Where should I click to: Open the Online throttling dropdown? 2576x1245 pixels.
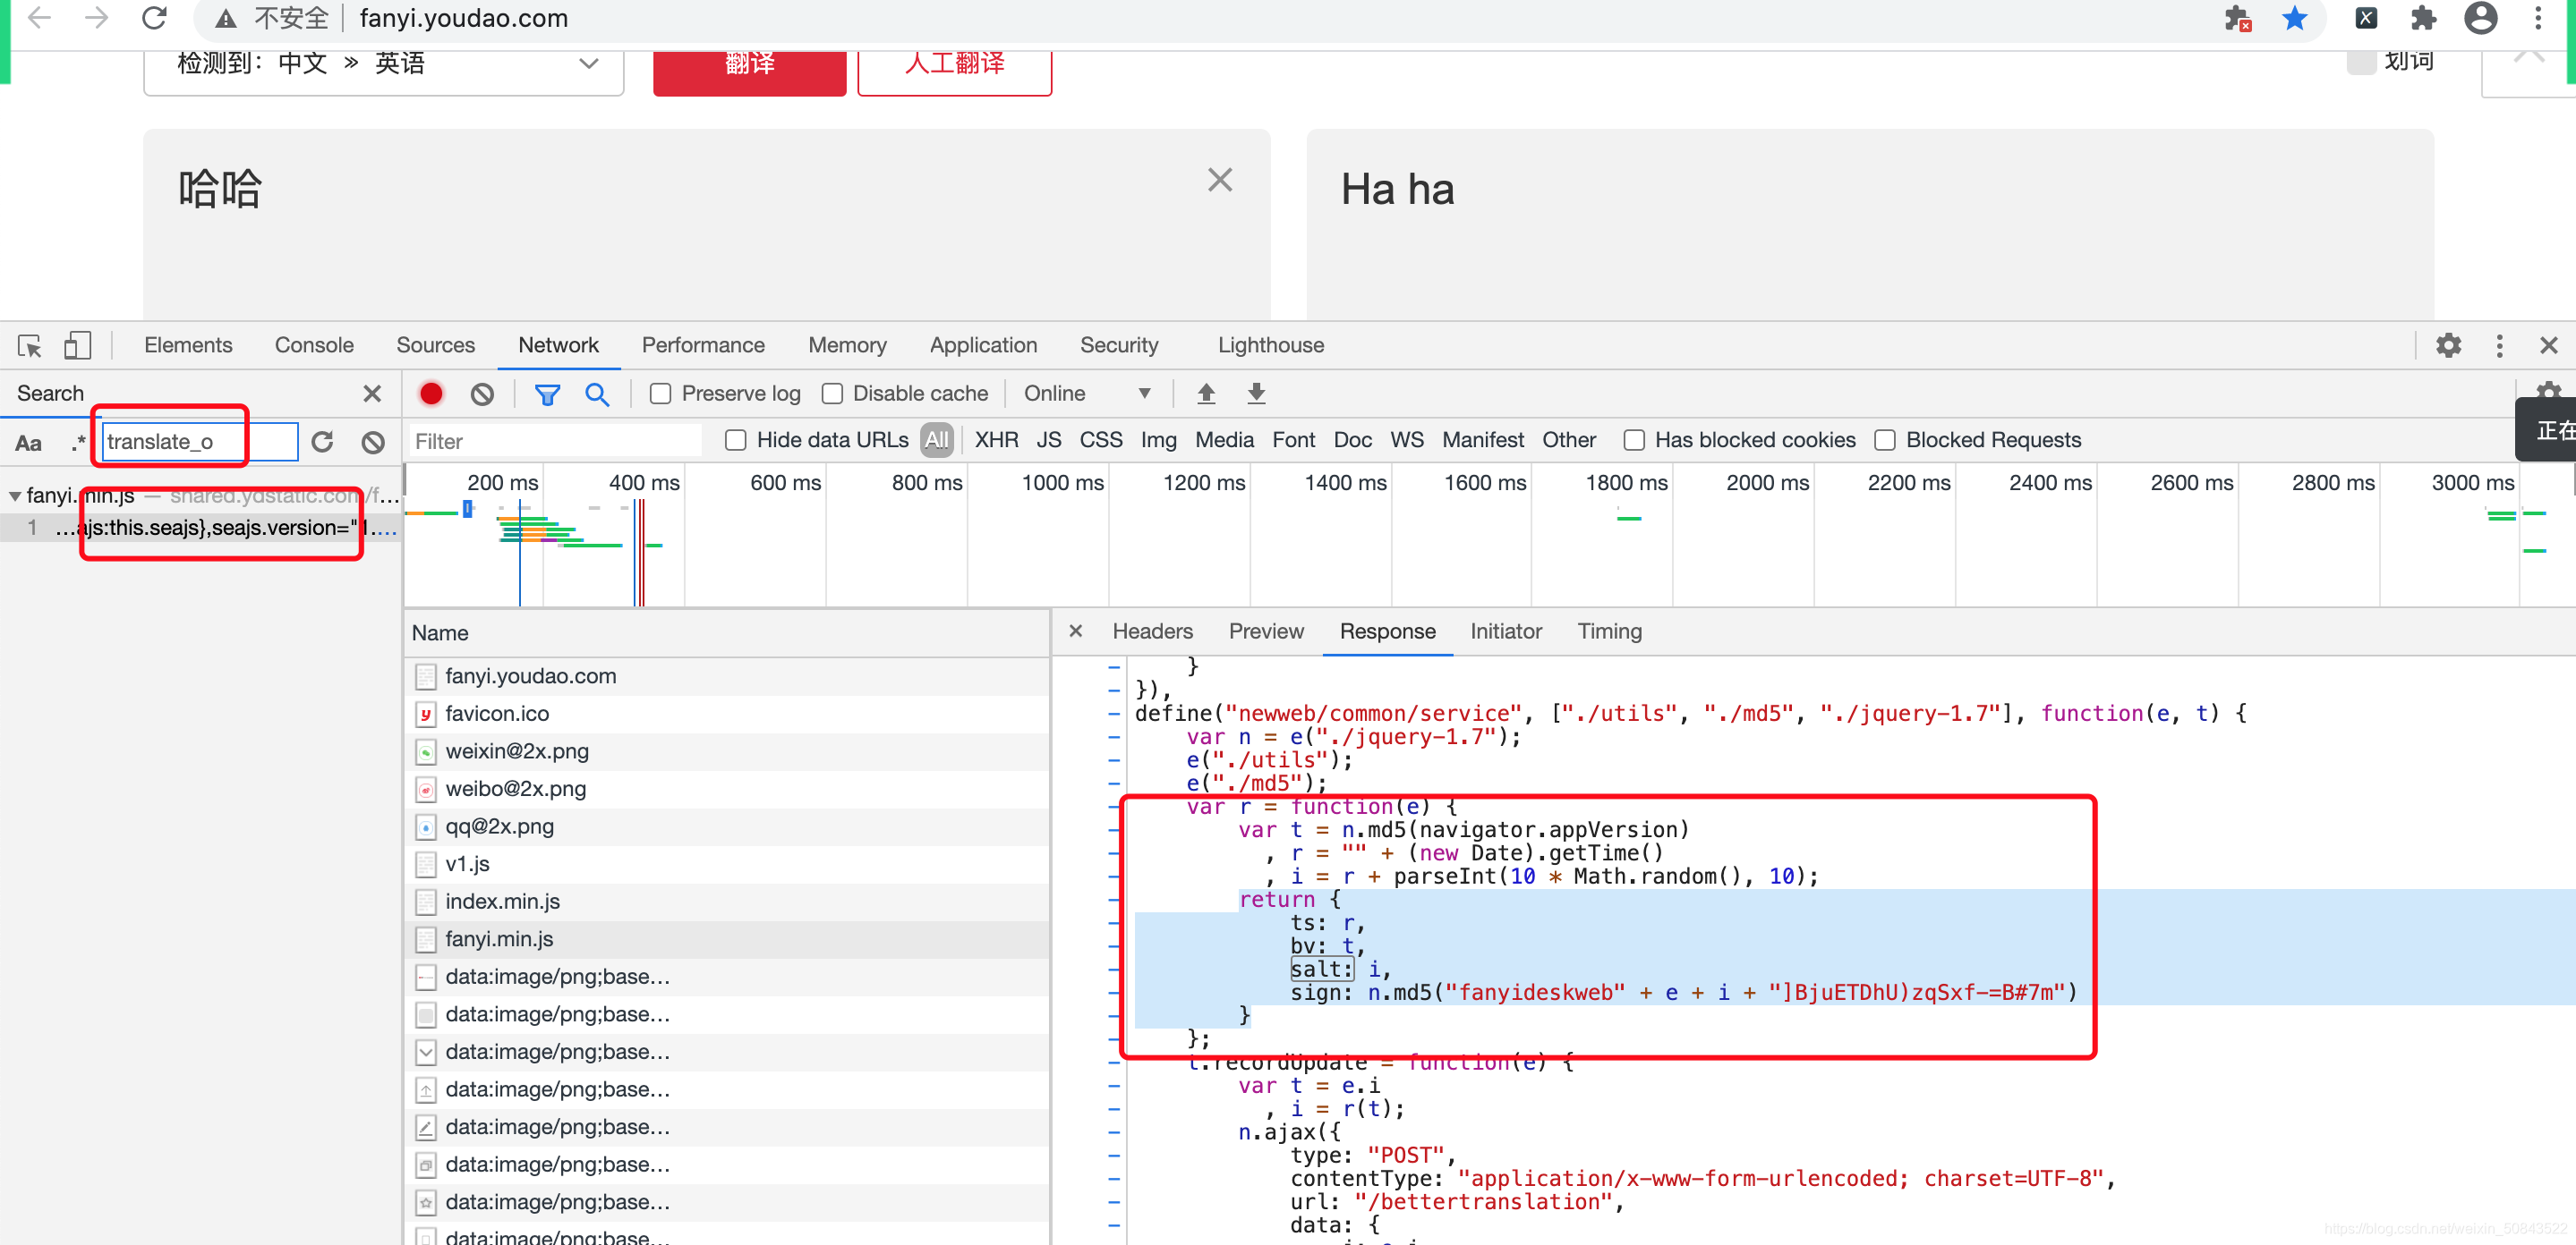tap(1086, 394)
